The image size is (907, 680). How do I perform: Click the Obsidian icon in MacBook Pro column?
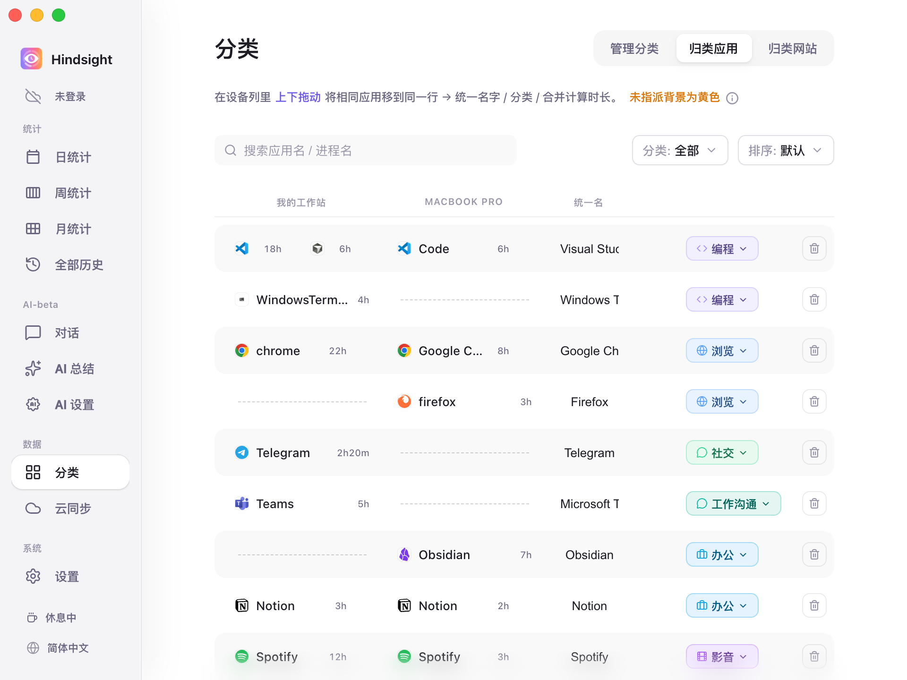click(404, 555)
